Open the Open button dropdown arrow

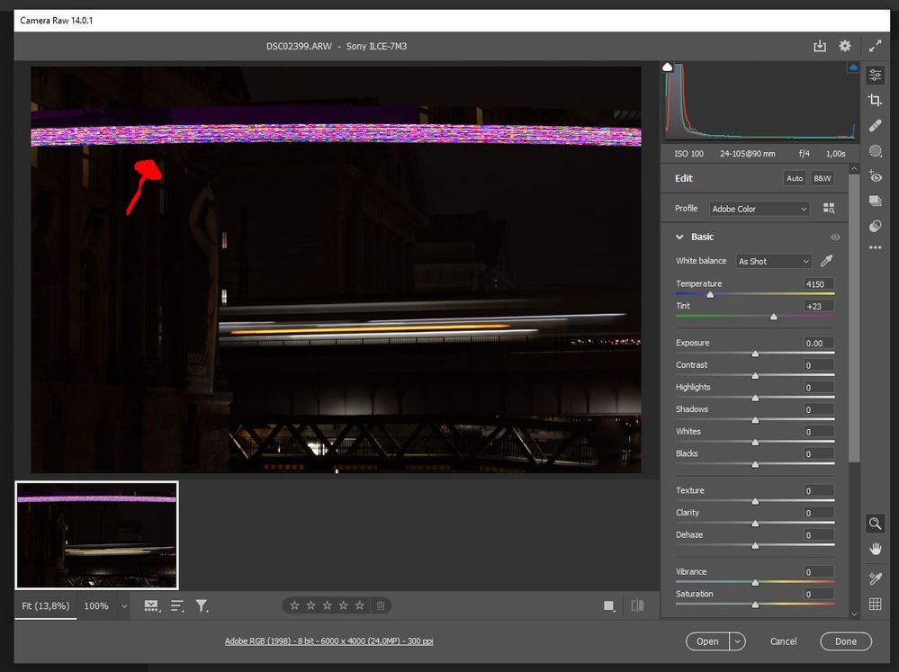(737, 641)
